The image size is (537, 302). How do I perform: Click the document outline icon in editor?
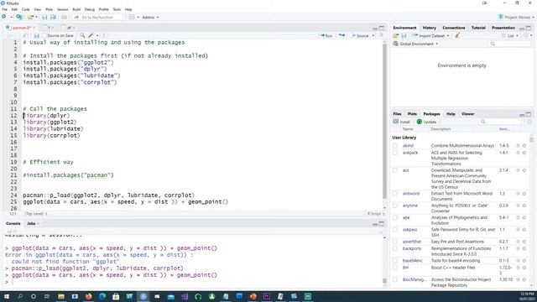click(x=381, y=35)
